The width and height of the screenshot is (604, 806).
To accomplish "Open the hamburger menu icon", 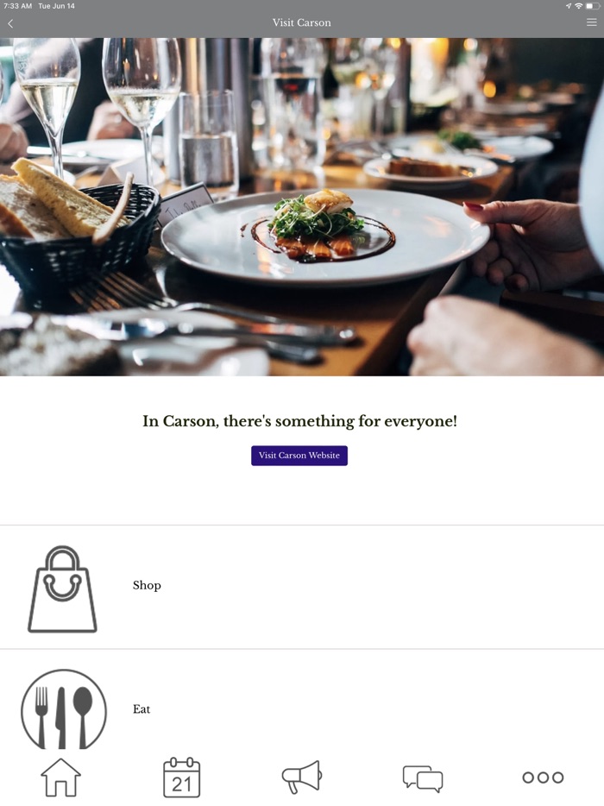I will (x=591, y=22).
